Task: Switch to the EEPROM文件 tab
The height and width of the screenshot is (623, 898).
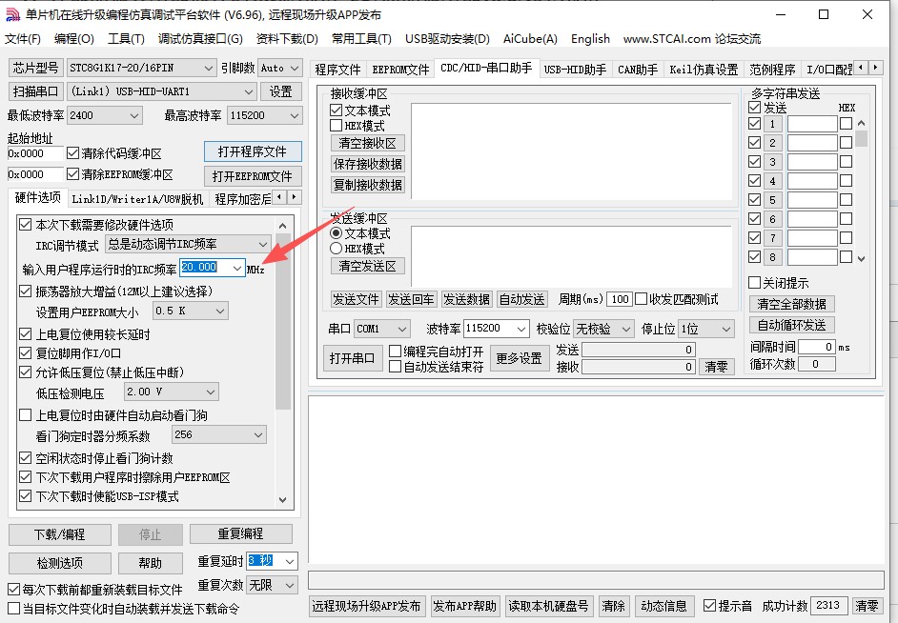Action: (399, 68)
